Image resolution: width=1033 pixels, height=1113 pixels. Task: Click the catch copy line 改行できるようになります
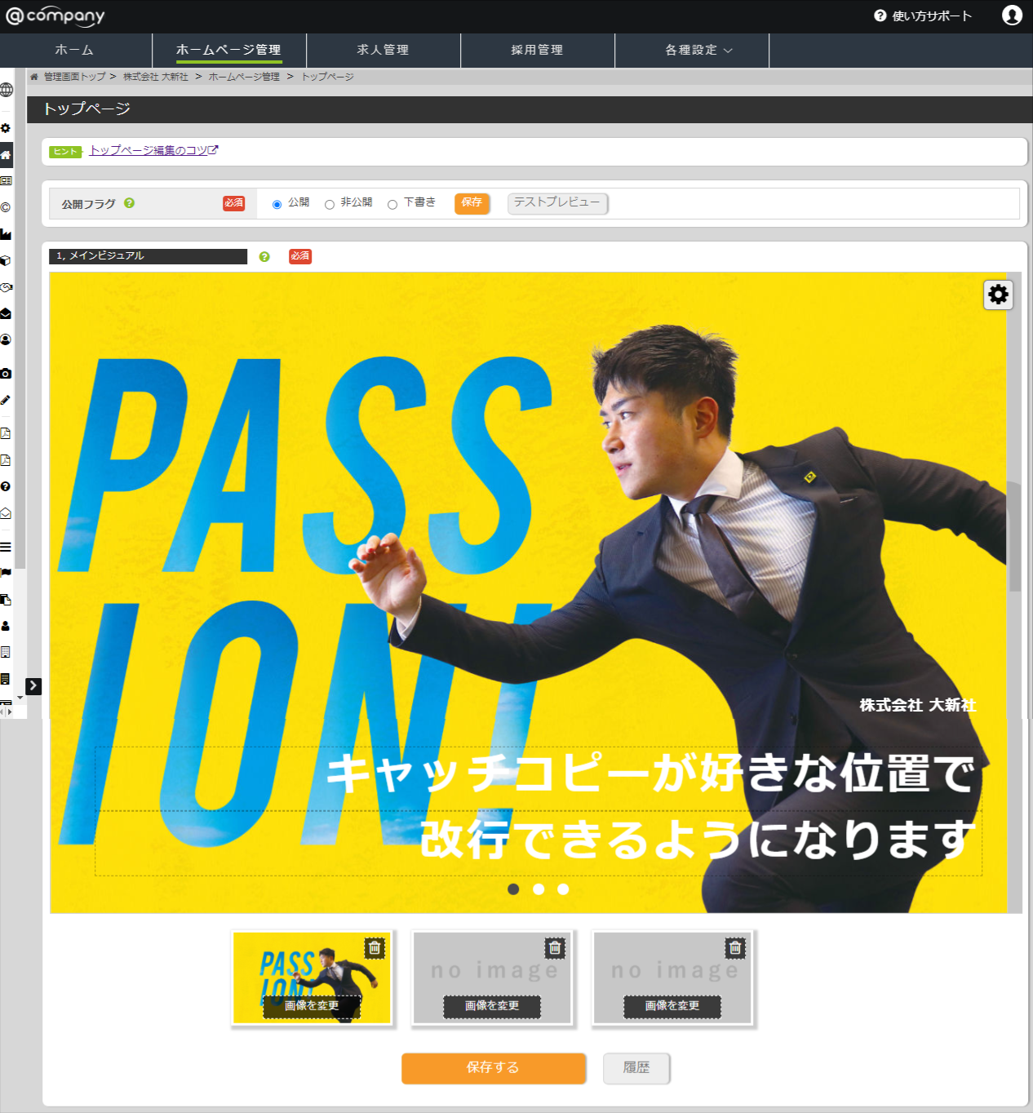pyautogui.click(x=698, y=840)
